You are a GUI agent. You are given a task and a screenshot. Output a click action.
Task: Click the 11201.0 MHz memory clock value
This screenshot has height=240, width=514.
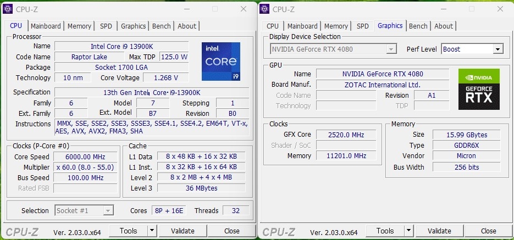(x=346, y=155)
